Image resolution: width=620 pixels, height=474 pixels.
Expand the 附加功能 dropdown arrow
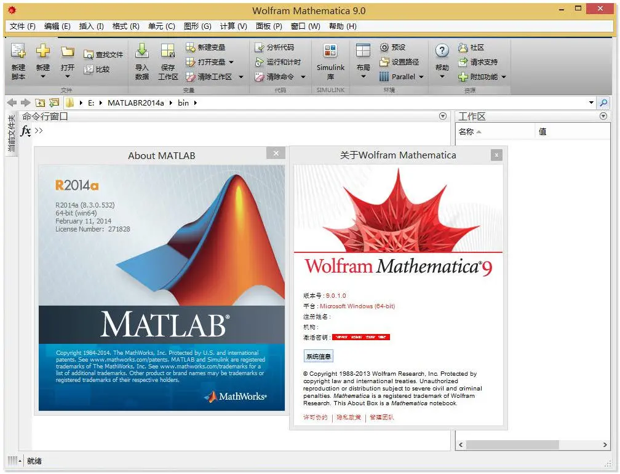point(504,77)
